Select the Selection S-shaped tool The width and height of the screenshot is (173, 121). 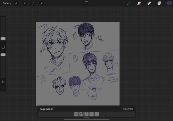pos(33,3)
